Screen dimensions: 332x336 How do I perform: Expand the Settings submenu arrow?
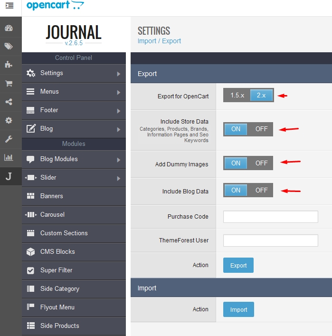(x=119, y=74)
